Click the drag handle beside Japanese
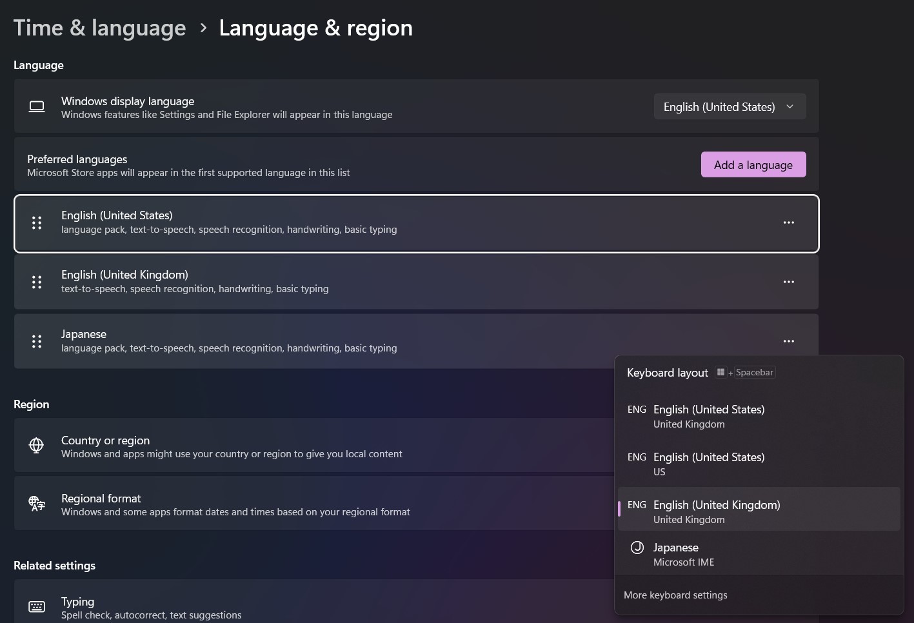 (37, 341)
